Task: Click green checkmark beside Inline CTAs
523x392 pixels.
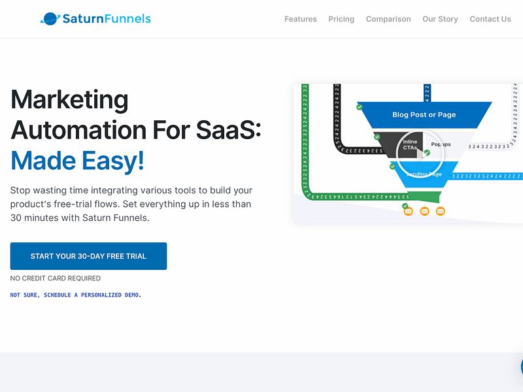Action: point(377,137)
